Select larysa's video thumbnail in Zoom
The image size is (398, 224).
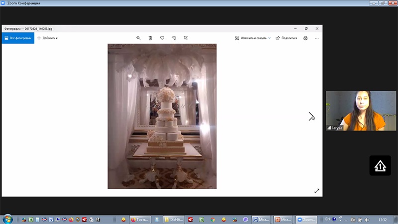(354, 111)
